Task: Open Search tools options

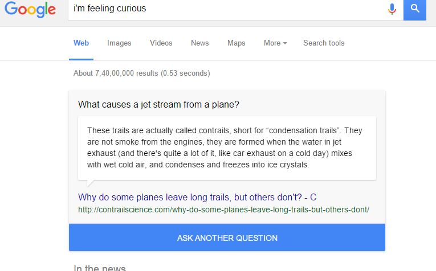Action: (324, 43)
